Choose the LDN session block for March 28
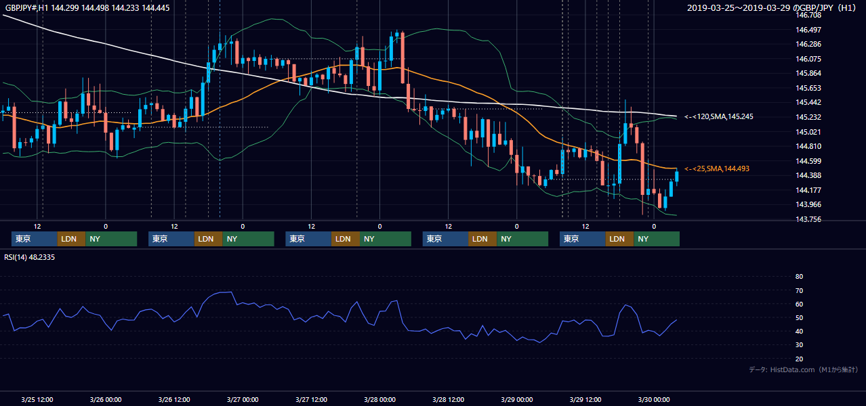 pos(482,239)
